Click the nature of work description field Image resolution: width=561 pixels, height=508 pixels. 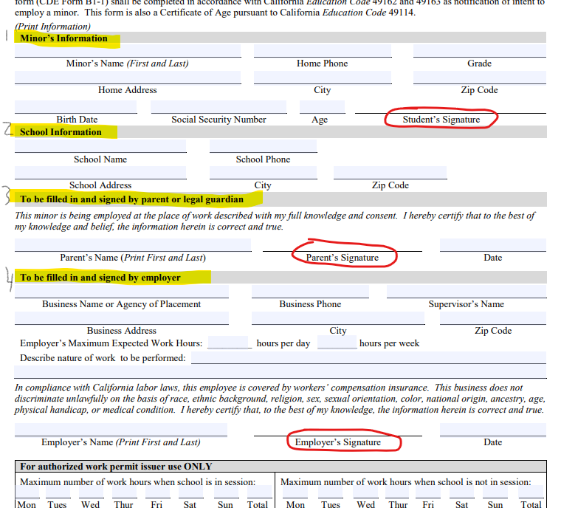click(368, 358)
